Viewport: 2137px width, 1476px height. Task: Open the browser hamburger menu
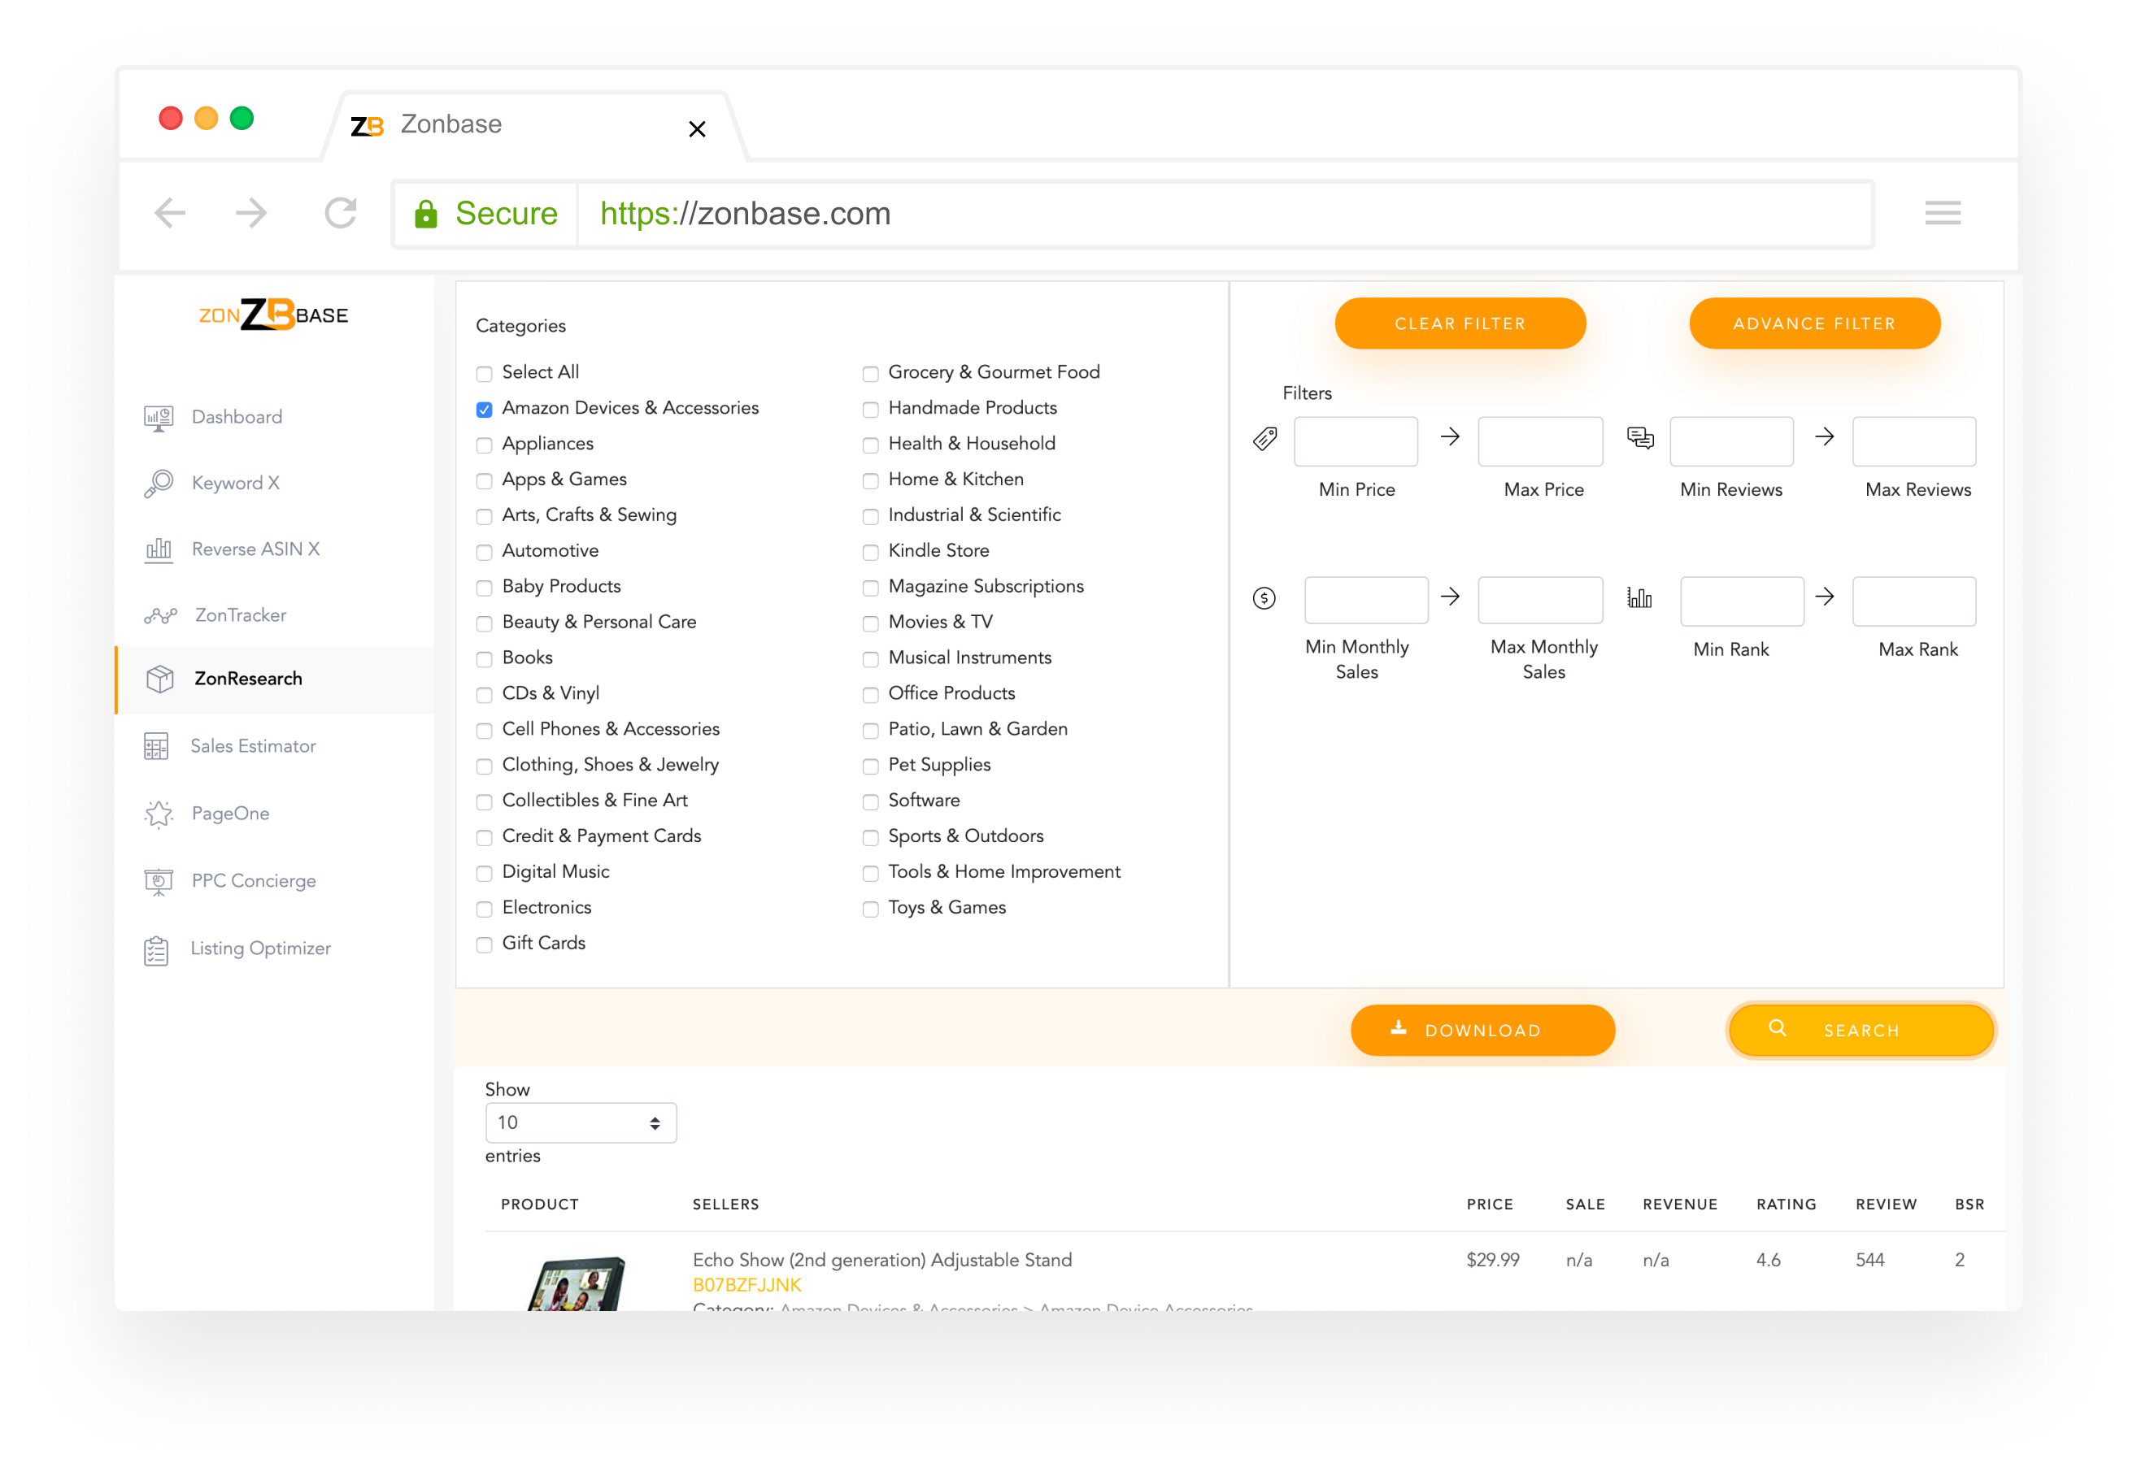pos(1942,214)
